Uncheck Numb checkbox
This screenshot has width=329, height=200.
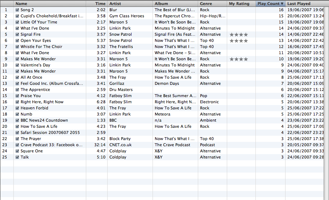[17, 114]
